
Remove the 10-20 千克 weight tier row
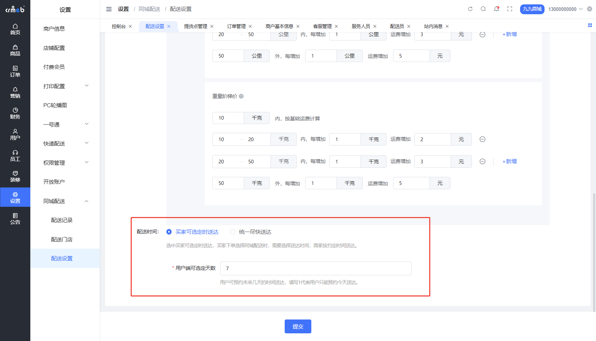click(x=482, y=139)
